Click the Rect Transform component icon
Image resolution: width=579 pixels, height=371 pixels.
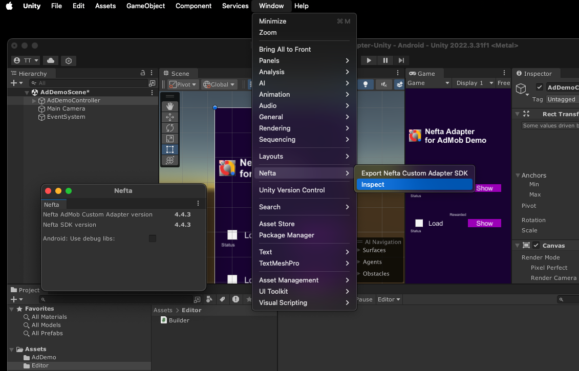click(526, 114)
